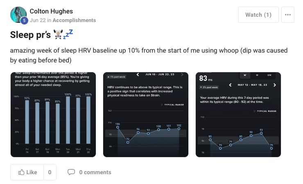Open the Jun 16-22 HRV chart image
This screenshot has width=303, height=184.
[145, 114]
